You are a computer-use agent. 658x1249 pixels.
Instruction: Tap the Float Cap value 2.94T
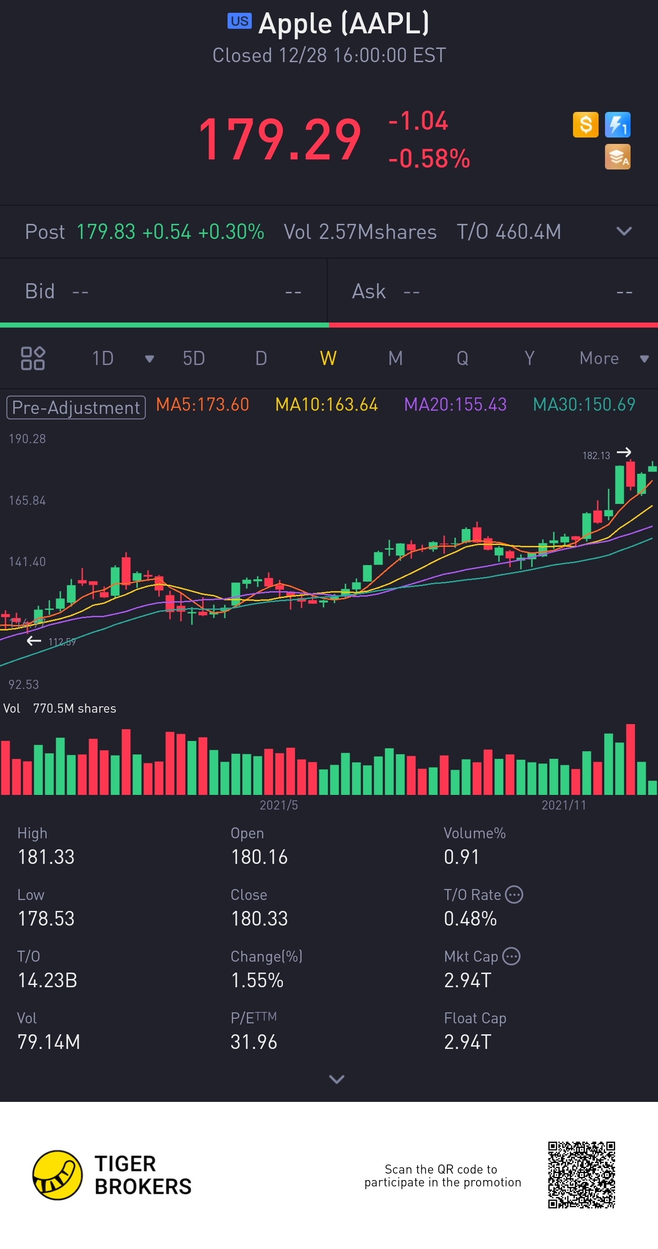tap(467, 1042)
